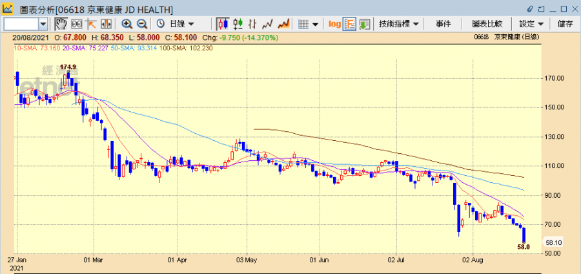
Task: Click the 圖表比較 button
Action: (x=487, y=24)
